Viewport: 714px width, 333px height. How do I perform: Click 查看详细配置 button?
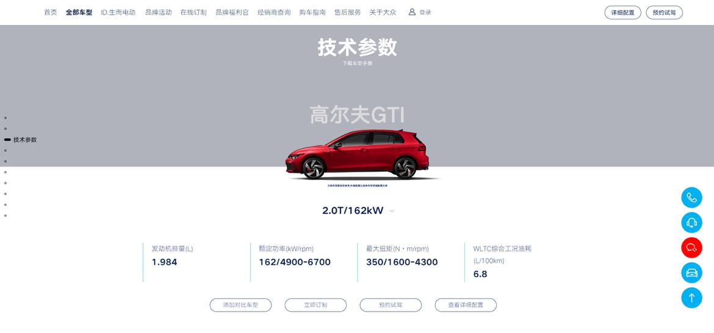pyautogui.click(x=466, y=305)
